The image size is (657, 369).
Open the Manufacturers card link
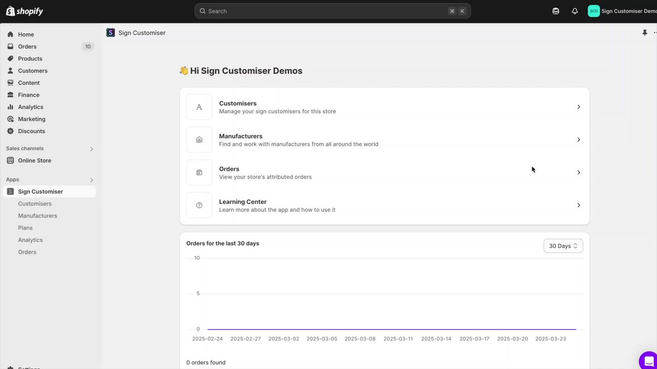coord(384,140)
